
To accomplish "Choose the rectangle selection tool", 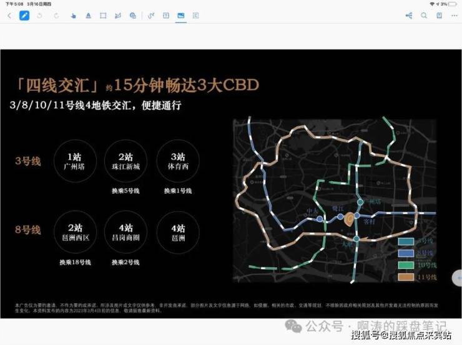I will coord(103,16).
